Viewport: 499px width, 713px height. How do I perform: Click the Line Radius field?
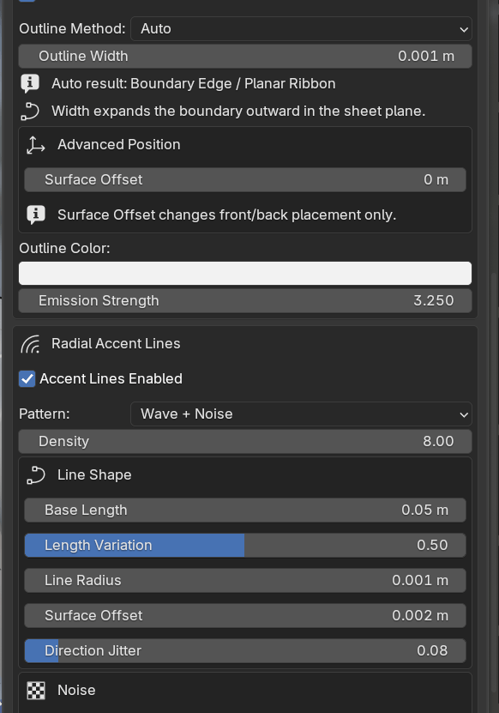tap(245, 581)
